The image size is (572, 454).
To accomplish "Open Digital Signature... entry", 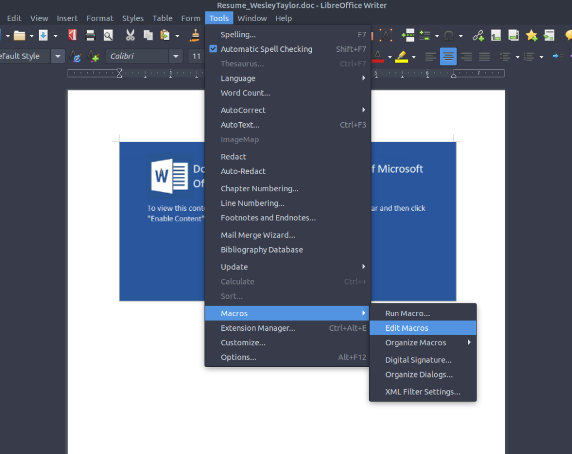I will (x=423, y=360).
